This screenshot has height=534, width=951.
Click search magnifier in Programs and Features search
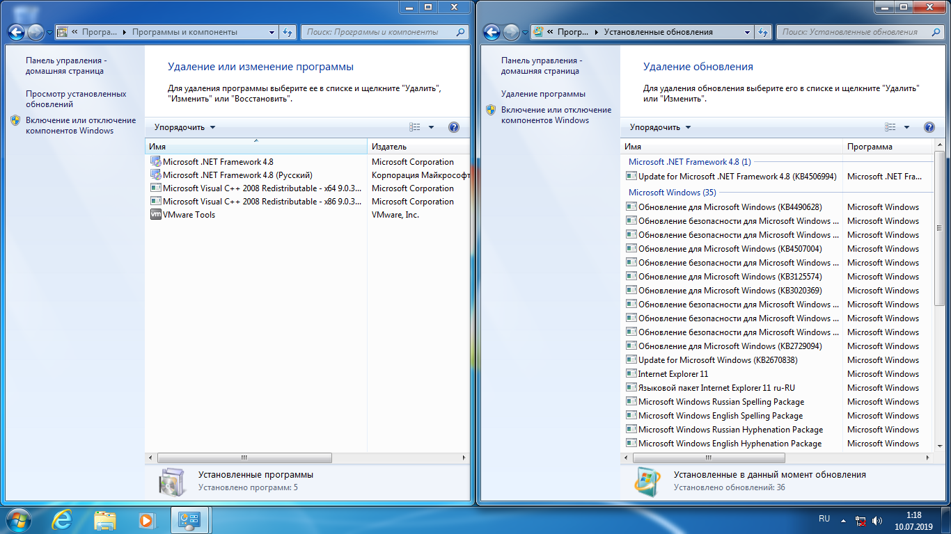(461, 32)
